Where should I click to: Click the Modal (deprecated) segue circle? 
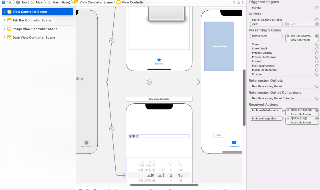[317, 70]
